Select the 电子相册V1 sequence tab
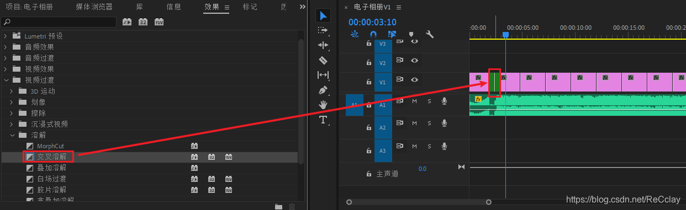This screenshot has width=686, height=210. click(x=372, y=7)
